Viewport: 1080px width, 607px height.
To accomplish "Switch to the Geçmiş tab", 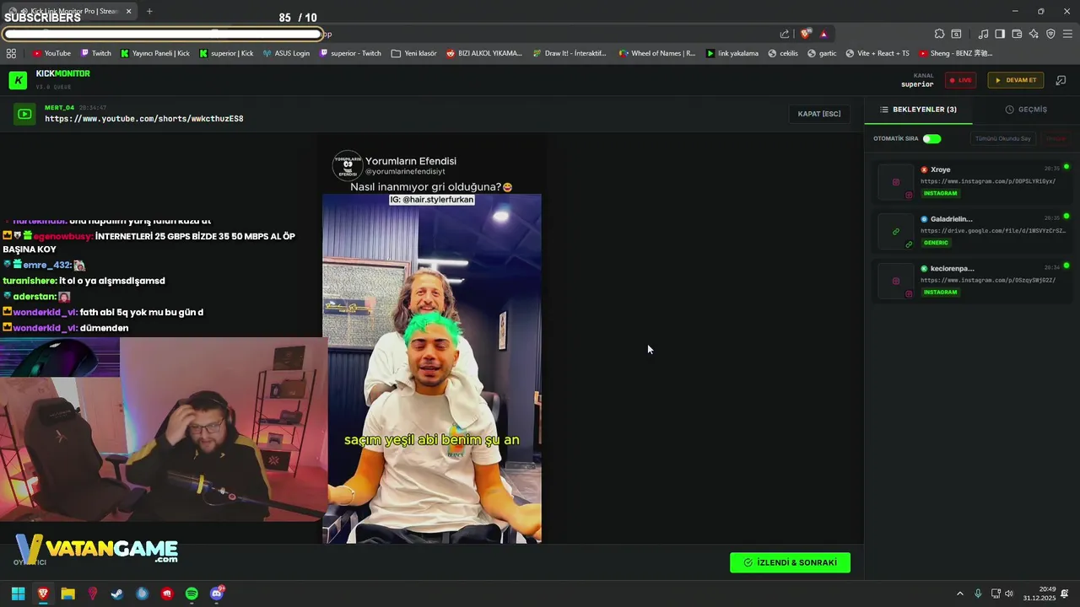I will tap(1026, 110).
